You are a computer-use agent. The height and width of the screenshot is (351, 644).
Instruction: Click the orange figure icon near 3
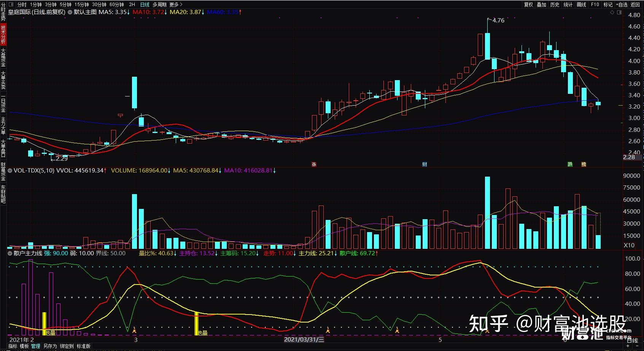click(134, 330)
